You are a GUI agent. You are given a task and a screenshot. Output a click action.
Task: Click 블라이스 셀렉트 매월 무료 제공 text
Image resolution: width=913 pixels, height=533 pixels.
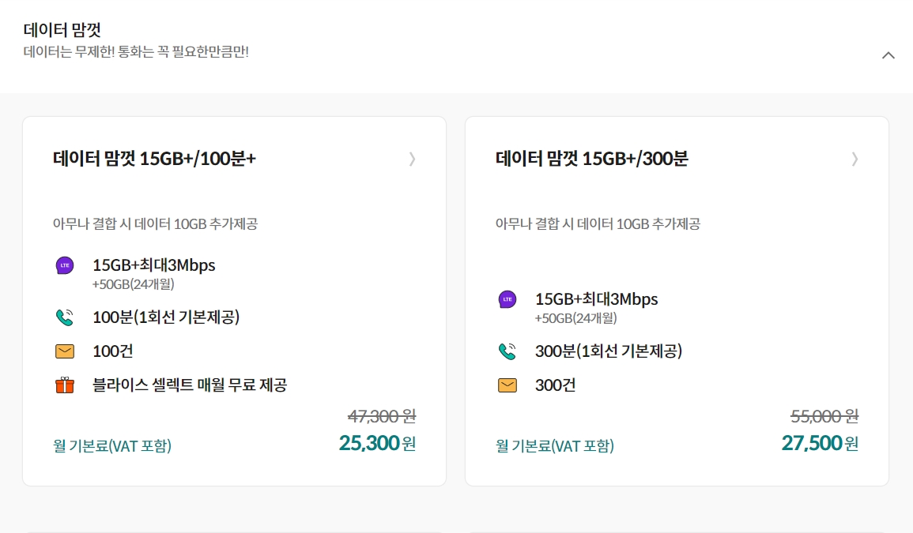190,385
